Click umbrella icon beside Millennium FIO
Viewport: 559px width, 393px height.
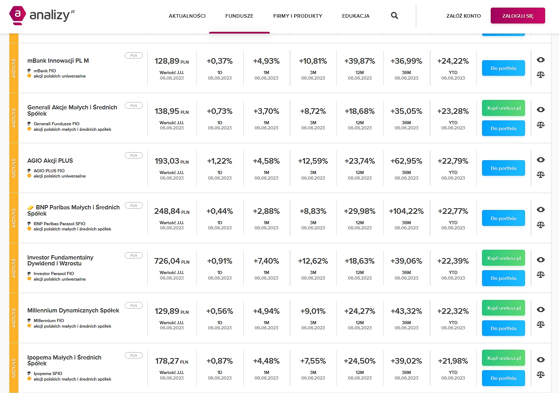tap(29, 320)
